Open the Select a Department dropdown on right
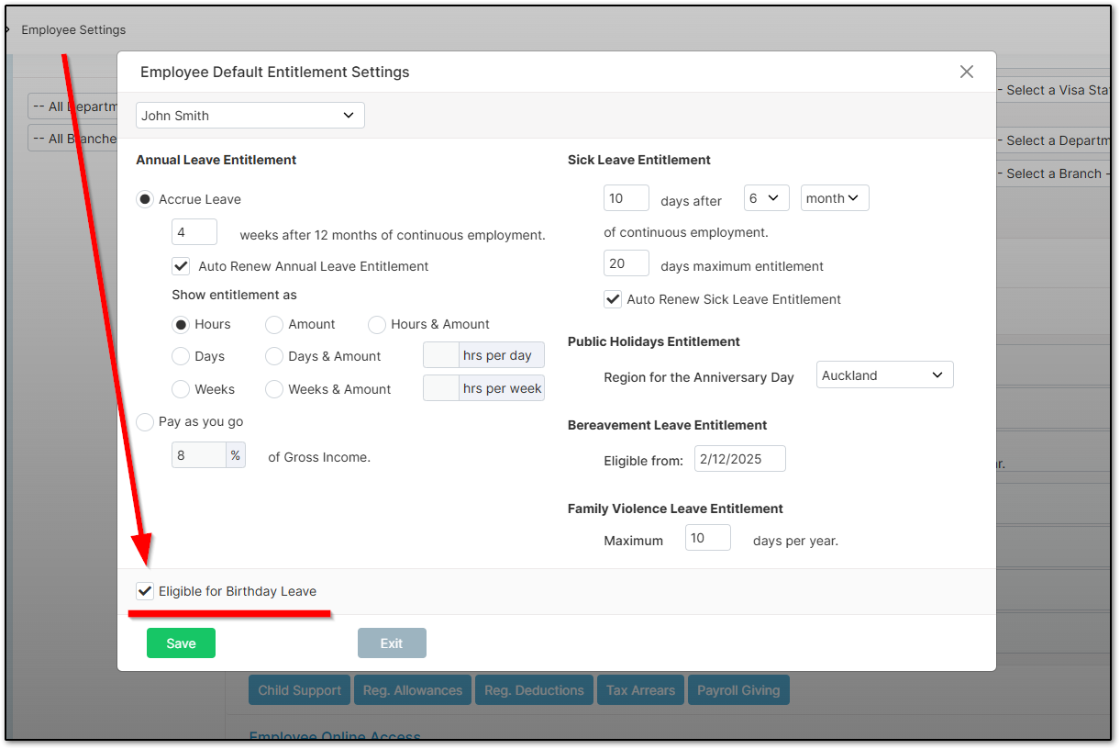Viewport: 1120px width, 749px height. [x=1053, y=140]
